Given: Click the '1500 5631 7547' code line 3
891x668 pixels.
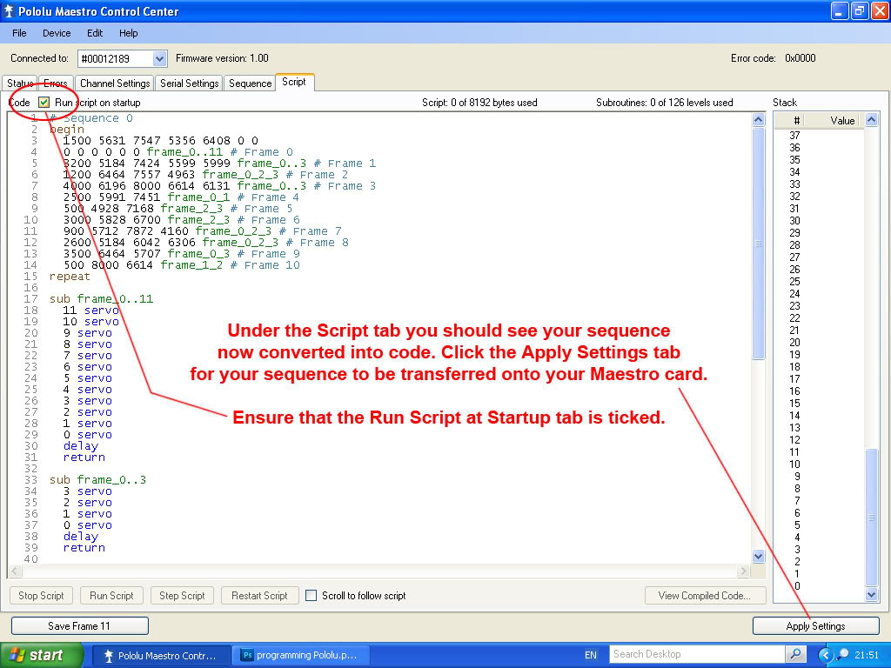Looking at the screenshot, I should (161, 140).
